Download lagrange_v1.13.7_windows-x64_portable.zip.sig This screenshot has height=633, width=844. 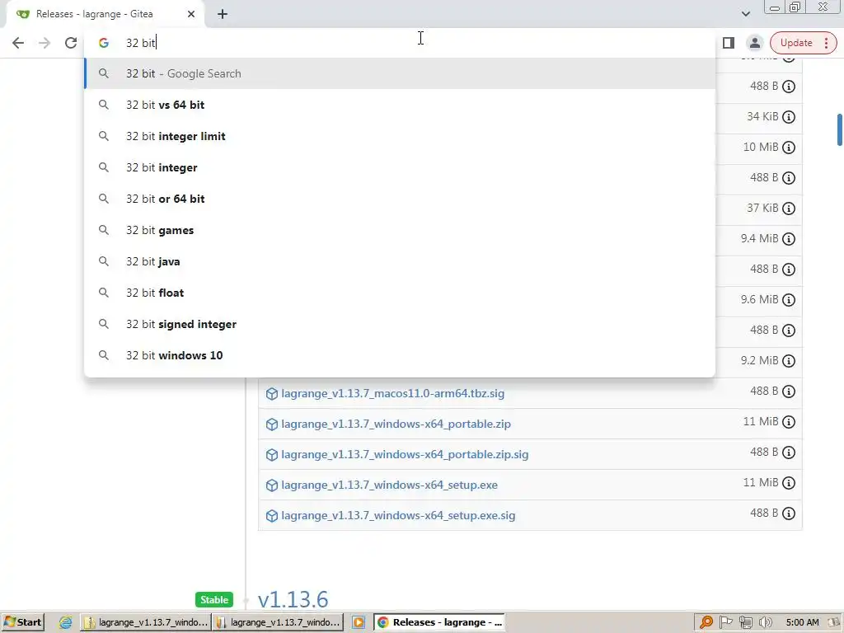point(405,454)
